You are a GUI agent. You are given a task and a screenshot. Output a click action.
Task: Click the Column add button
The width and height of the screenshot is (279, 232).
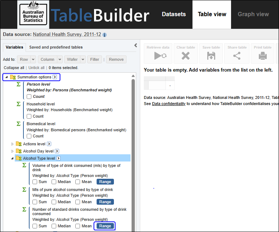coord(48,59)
